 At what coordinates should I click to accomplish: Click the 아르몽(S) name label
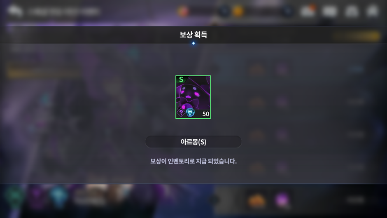pyautogui.click(x=193, y=142)
